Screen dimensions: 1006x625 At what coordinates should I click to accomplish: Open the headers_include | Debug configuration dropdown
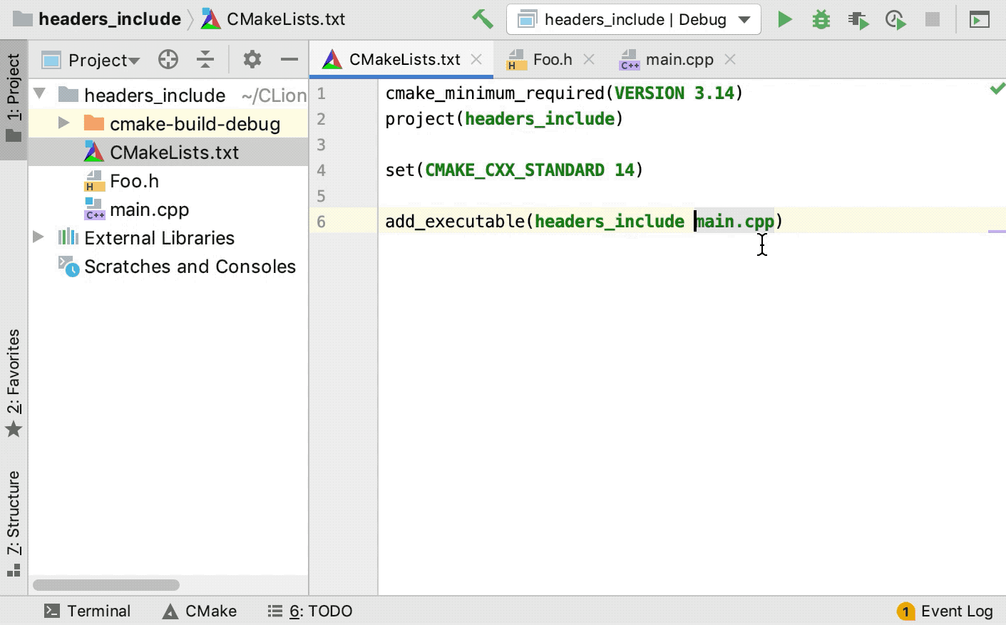[x=633, y=19]
